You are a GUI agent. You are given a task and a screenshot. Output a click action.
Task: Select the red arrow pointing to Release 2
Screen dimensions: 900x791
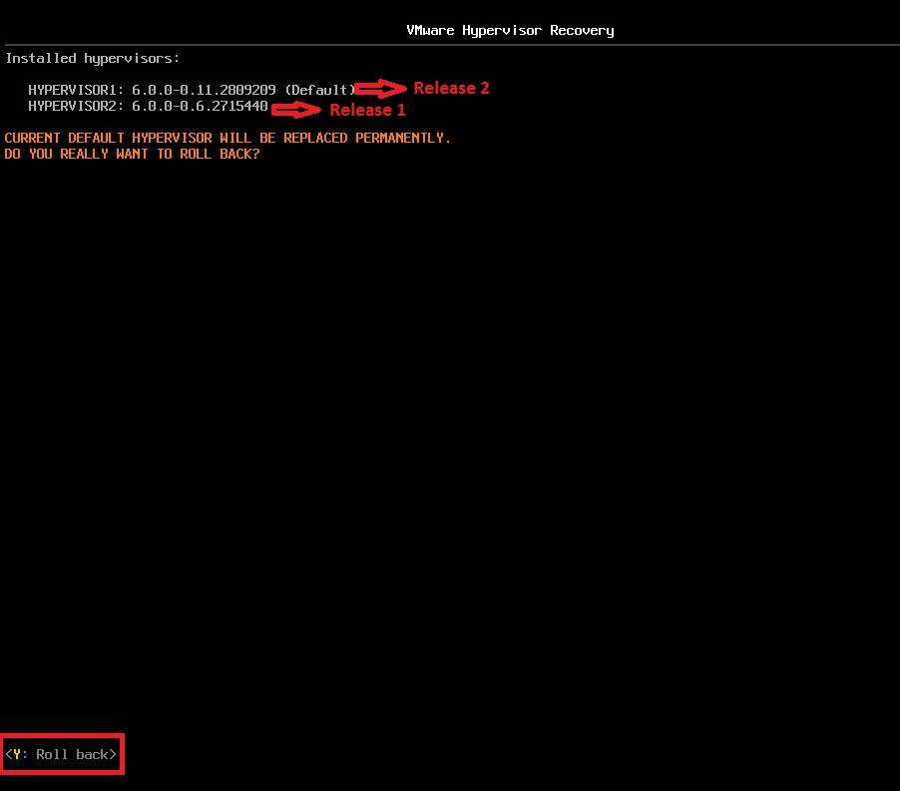[379, 89]
